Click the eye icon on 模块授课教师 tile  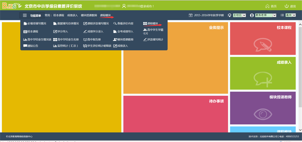pyautogui.click(x=263, y=114)
